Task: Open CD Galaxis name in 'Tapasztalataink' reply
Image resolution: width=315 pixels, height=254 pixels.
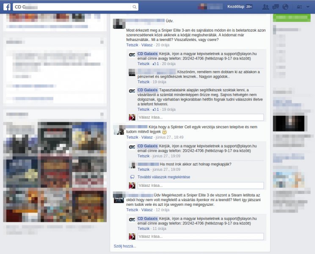Action: (147, 90)
